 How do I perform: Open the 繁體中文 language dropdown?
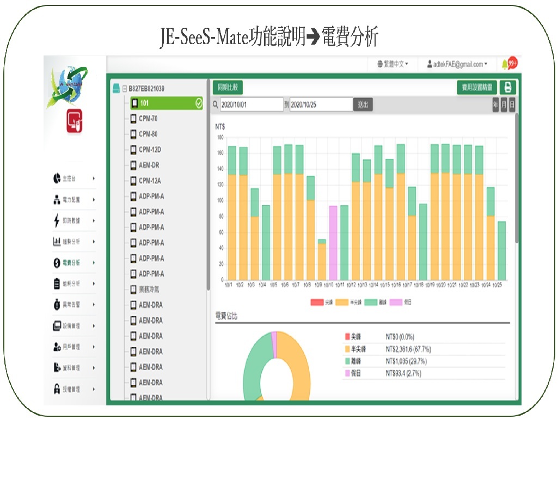point(393,64)
